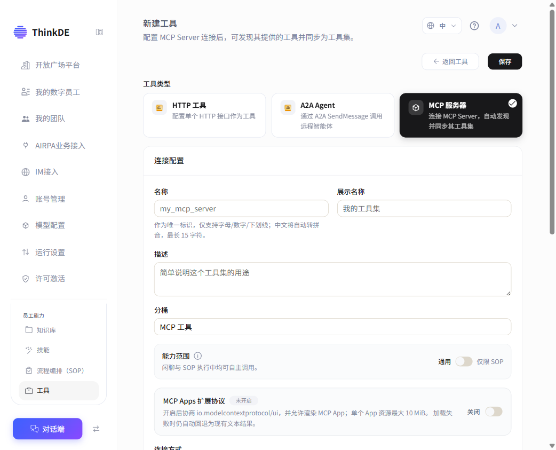Click the HTTP 工具 card icon
Screen dimensions: 556x450
point(159,107)
